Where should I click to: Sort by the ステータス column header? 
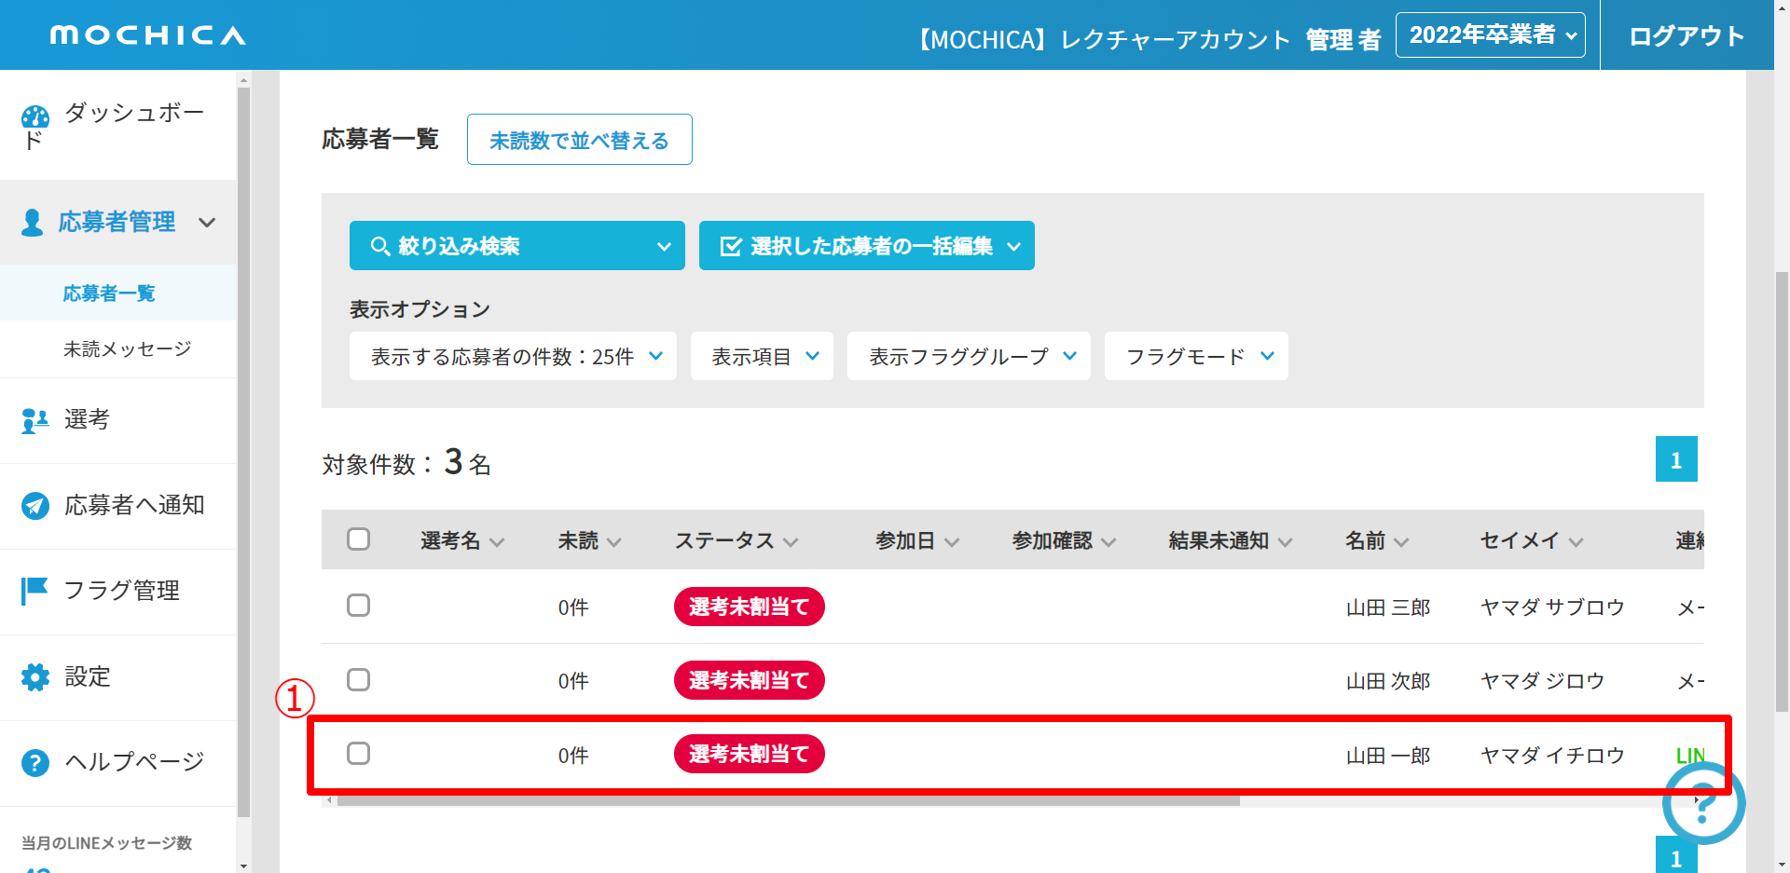[x=736, y=541]
